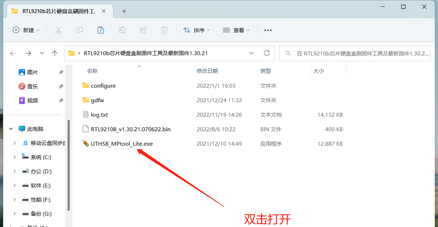Sort by 修改日期 column header
The height and width of the screenshot is (227, 438).
(x=207, y=71)
